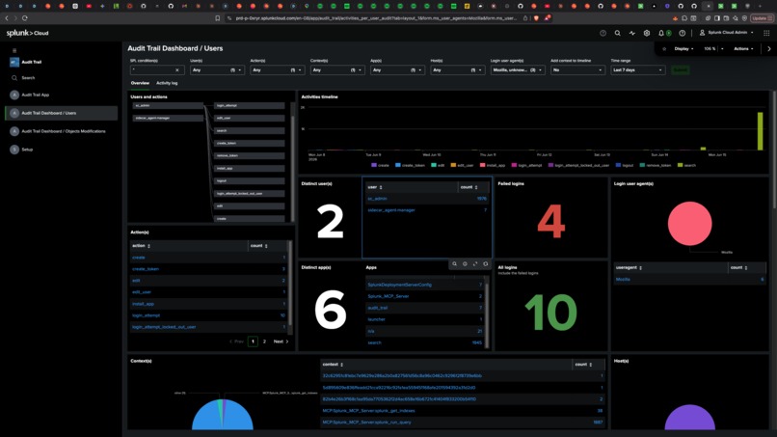
Task: Click the Audit Trail App sidebar avatar icon
Action: pyautogui.click(x=14, y=95)
